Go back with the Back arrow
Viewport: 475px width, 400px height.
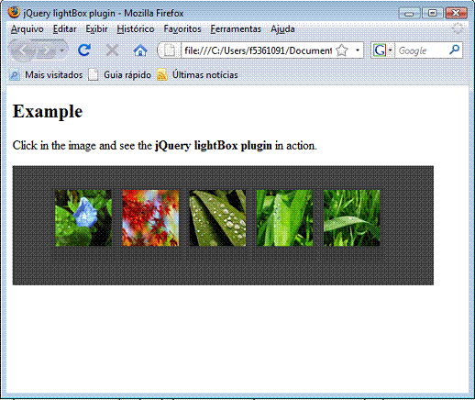click(x=23, y=50)
